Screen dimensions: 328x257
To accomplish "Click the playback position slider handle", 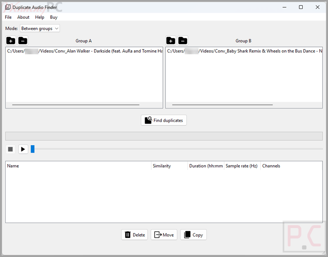I will (33, 149).
